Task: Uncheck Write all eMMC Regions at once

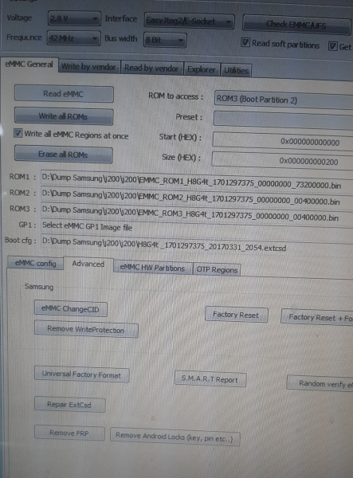Action: pos(18,133)
